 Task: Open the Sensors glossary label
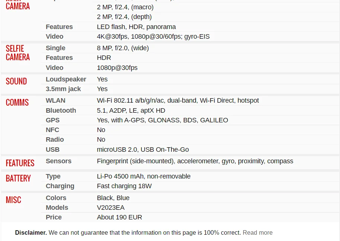point(58,161)
